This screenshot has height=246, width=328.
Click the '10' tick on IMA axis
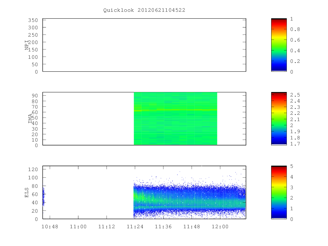34,140
